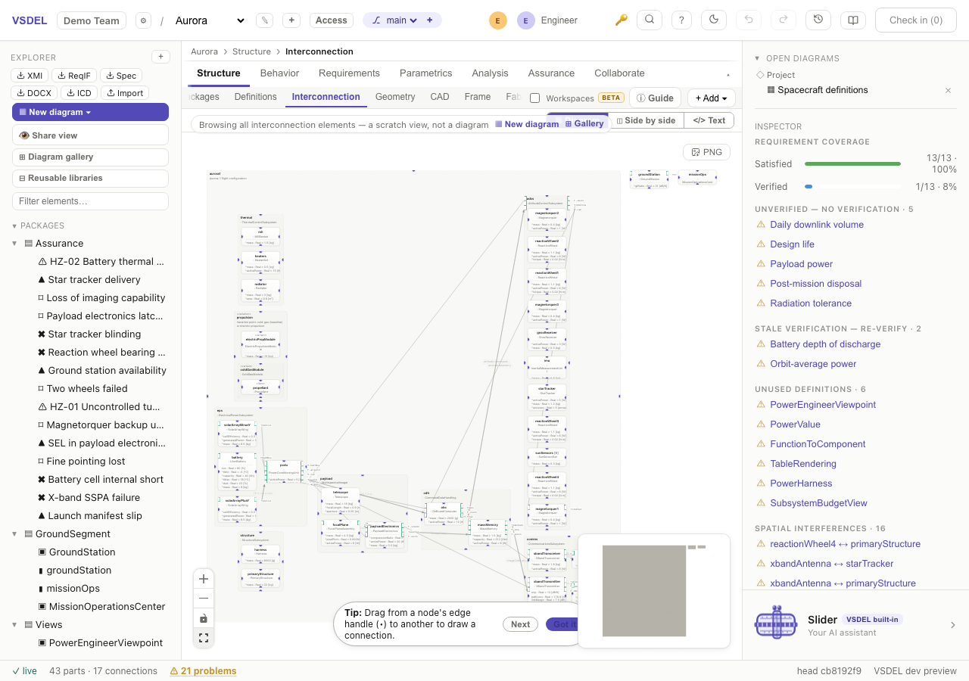Open the book documentation icon
The width and height of the screenshot is (969, 681).
(853, 20)
